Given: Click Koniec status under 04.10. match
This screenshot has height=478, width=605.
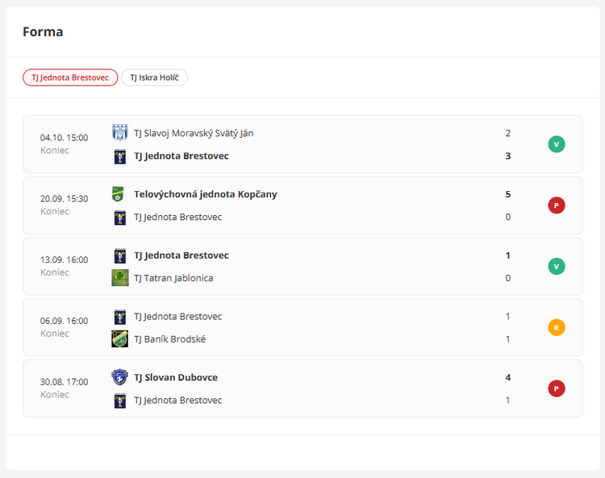Looking at the screenshot, I should click(54, 151).
